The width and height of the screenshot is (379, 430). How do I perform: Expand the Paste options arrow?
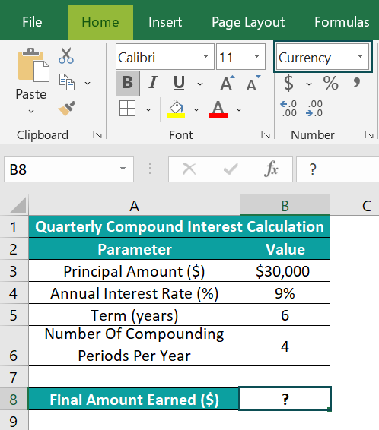31,112
